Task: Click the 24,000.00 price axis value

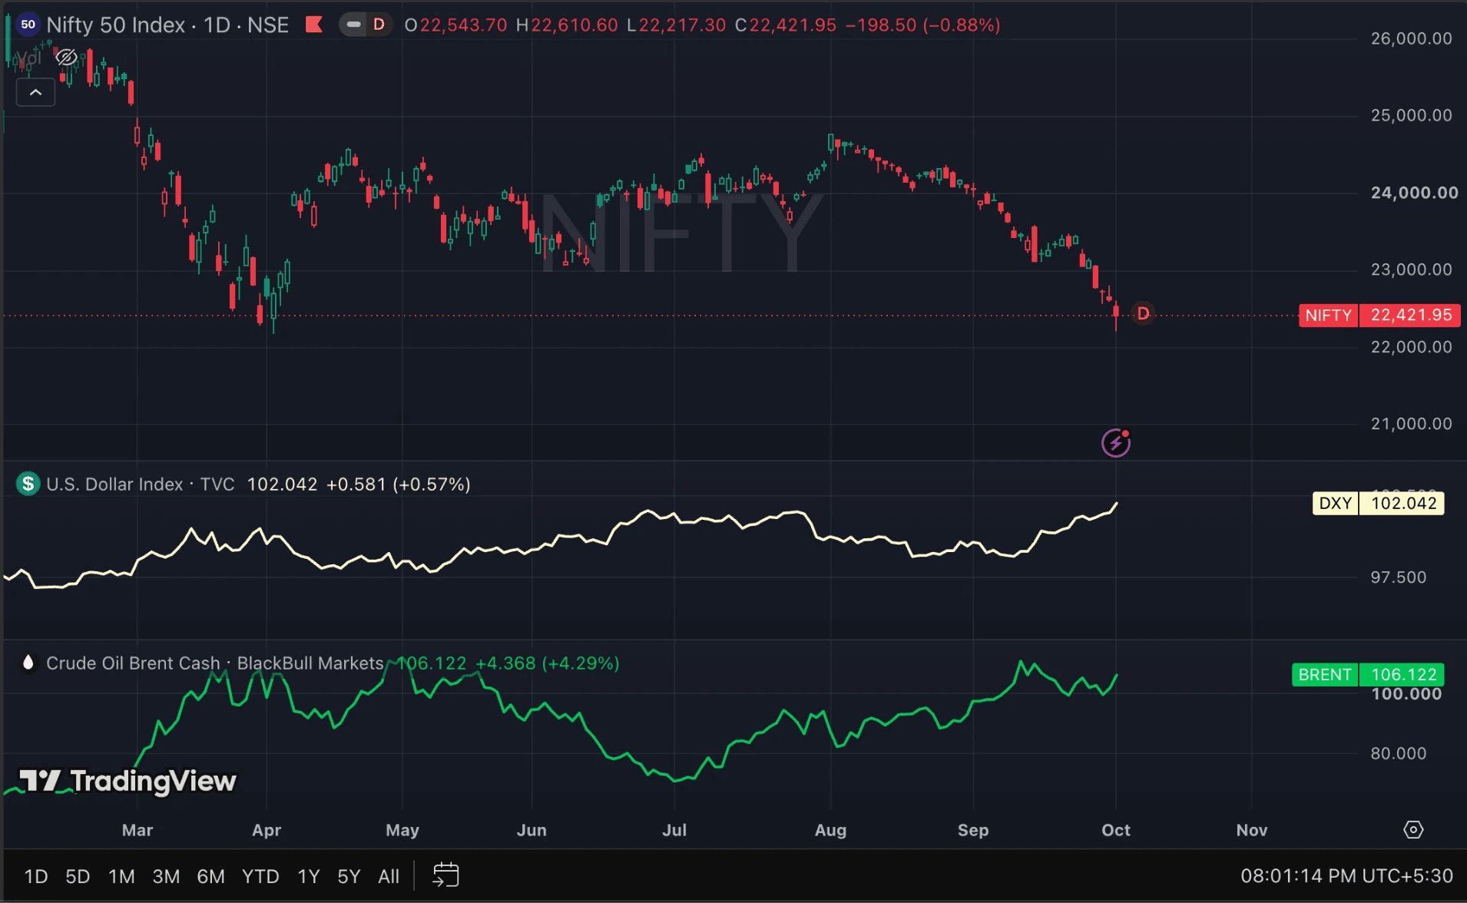Action: coord(1414,193)
